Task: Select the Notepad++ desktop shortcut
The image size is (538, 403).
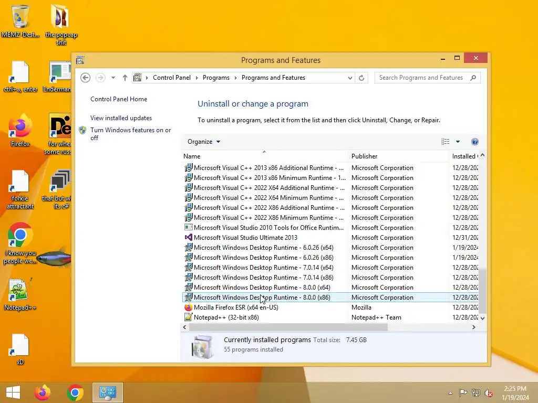Action: 20,295
